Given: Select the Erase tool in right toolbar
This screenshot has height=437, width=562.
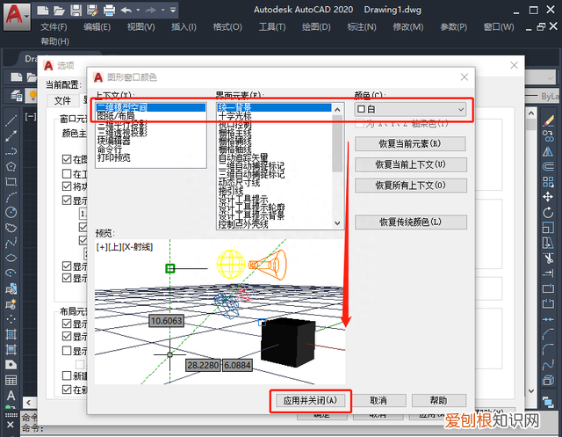Looking at the screenshot, I should click(x=548, y=120).
